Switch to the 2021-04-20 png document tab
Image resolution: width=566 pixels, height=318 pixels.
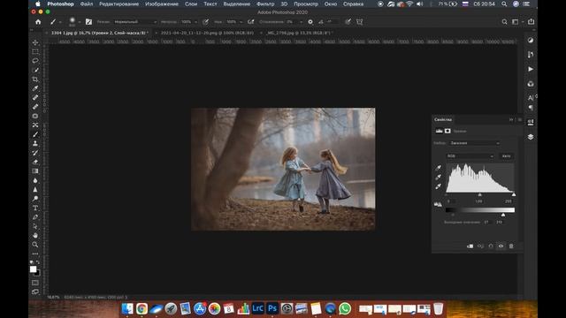(207, 33)
